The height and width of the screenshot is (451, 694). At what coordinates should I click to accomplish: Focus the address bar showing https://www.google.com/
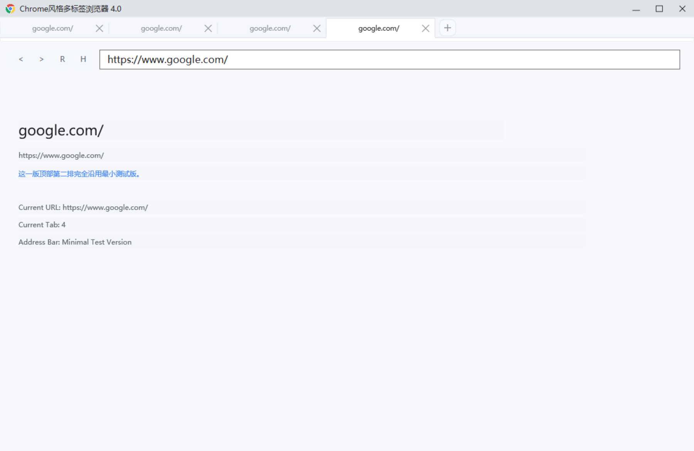pyautogui.click(x=390, y=59)
